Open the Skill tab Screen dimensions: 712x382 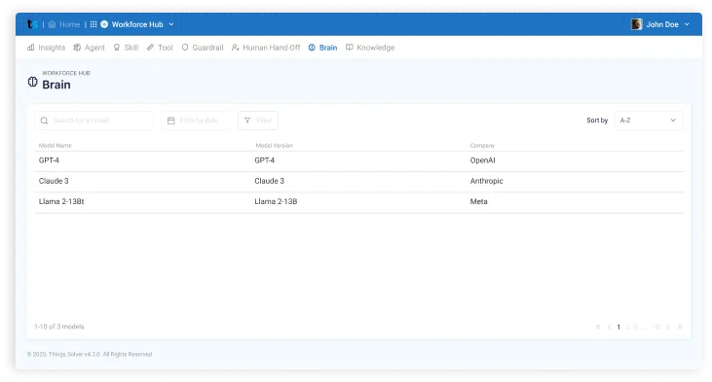(126, 48)
